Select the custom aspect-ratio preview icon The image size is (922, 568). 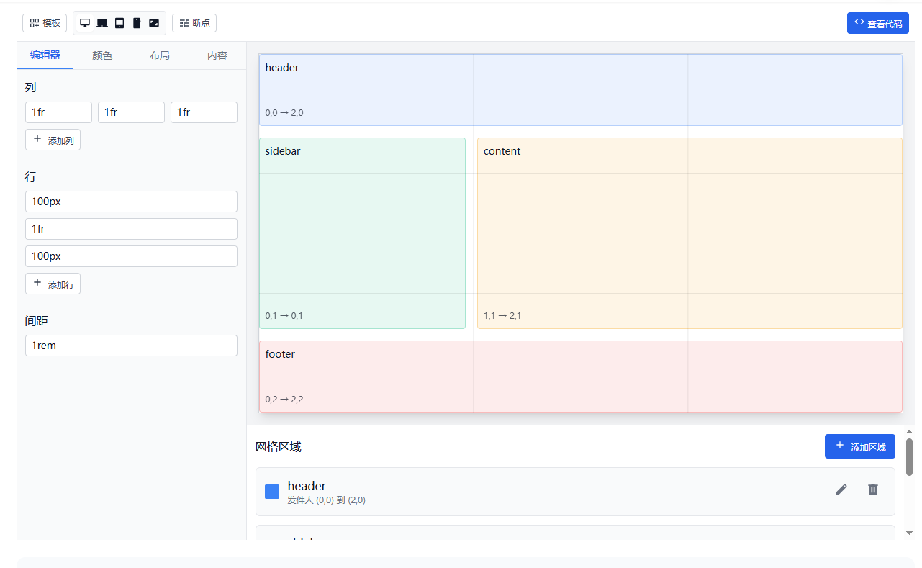click(x=154, y=23)
